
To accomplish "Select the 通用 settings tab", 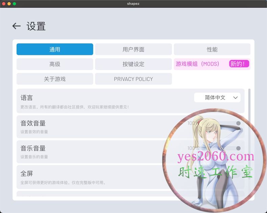I will click(55, 49).
